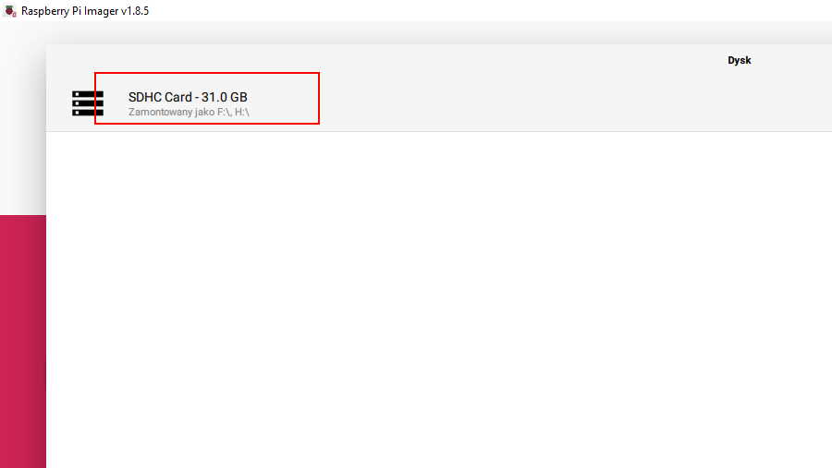Click the dialog header area left of 'Dysk'

pyautogui.click(x=372, y=60)
